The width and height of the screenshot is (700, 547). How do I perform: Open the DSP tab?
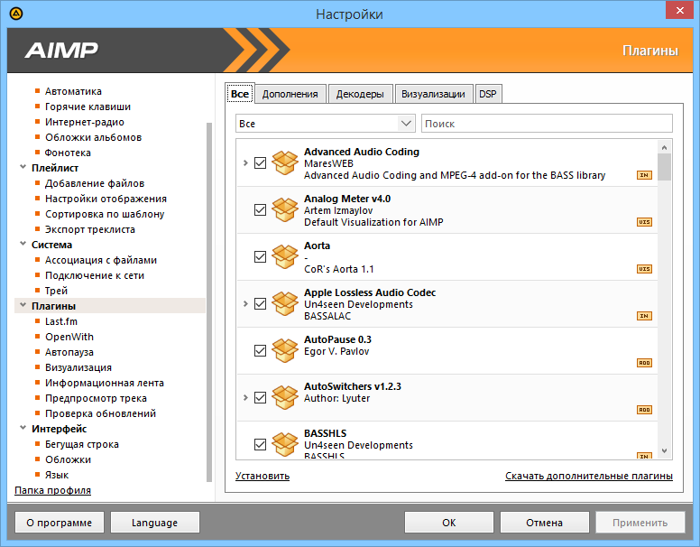[x=487, y=94]
